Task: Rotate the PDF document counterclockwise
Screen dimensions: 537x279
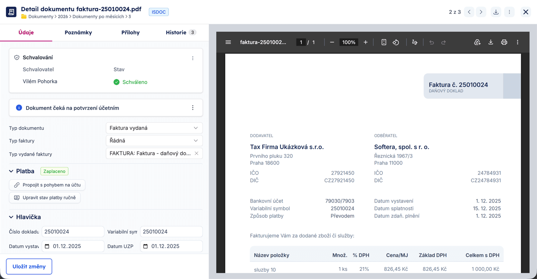Action: click(x=396, y=43)
